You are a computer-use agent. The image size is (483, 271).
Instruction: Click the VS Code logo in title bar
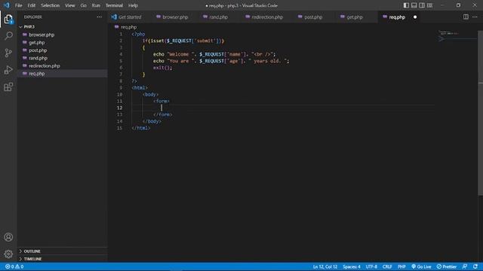pyautogui.click(x=7, y=5)
